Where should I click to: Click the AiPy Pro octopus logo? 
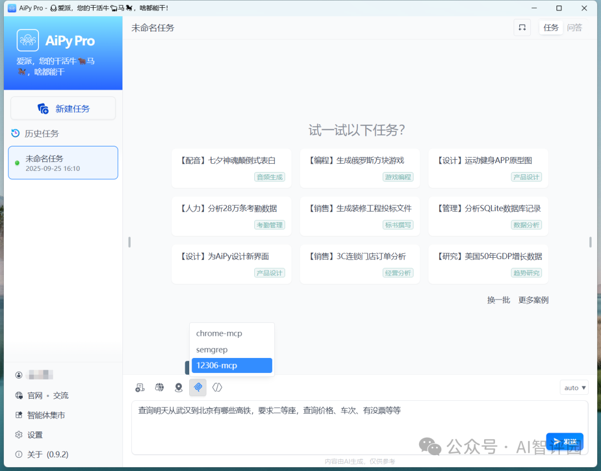27,40
